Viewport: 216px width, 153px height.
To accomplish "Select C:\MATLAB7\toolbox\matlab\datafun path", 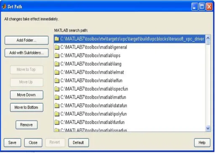I will coord(129,105).
